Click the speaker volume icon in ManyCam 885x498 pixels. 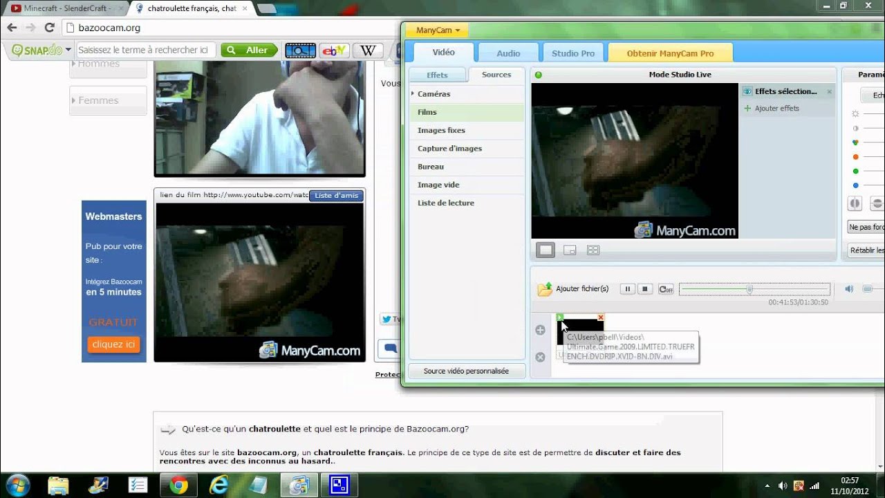[849, 289]
